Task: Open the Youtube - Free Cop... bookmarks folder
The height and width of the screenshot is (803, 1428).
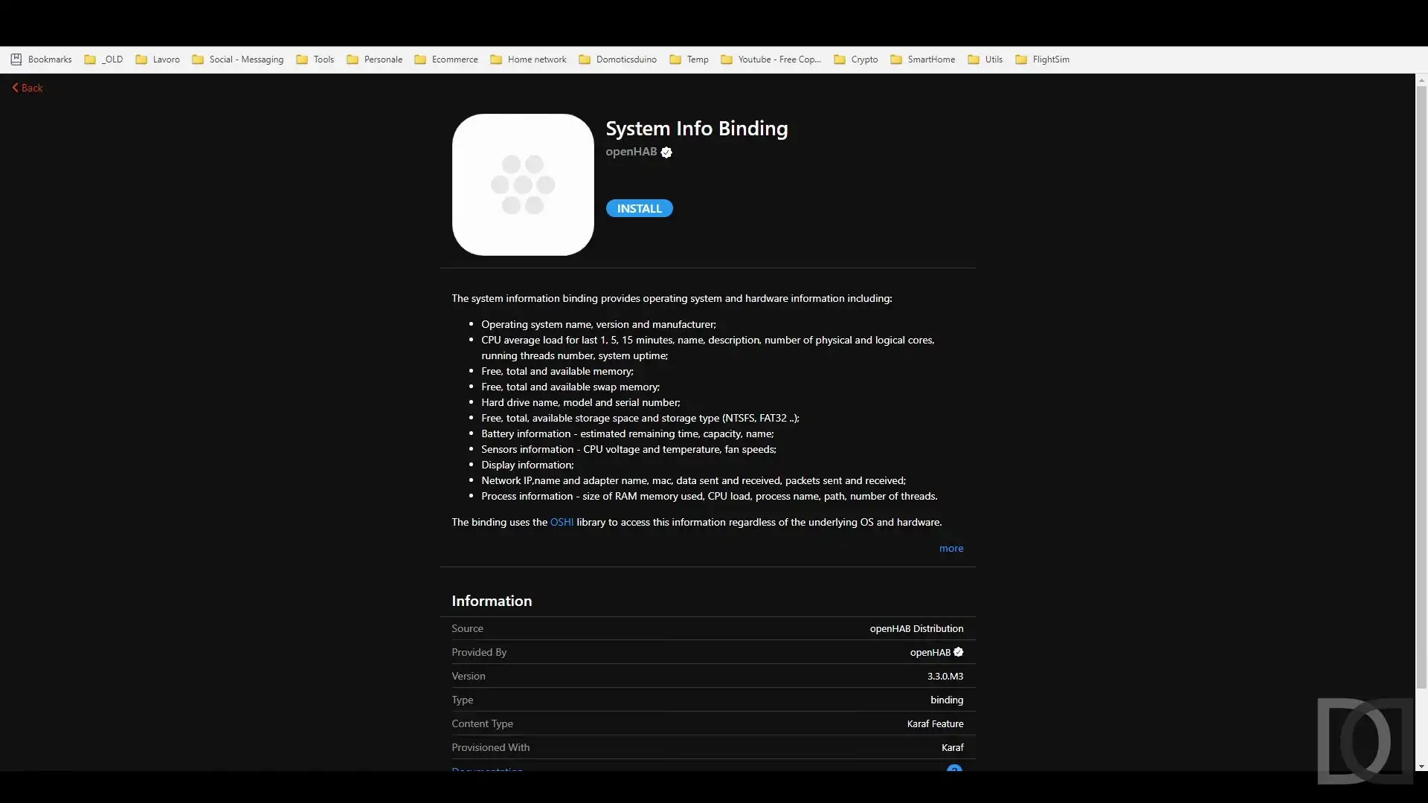Action: [x=771, y=59]
